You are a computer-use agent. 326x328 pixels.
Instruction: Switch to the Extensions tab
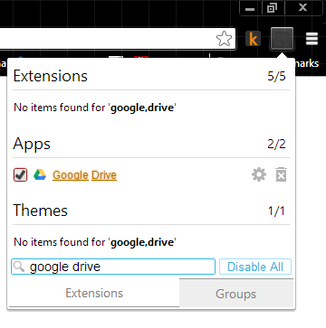tap(94, 294)
